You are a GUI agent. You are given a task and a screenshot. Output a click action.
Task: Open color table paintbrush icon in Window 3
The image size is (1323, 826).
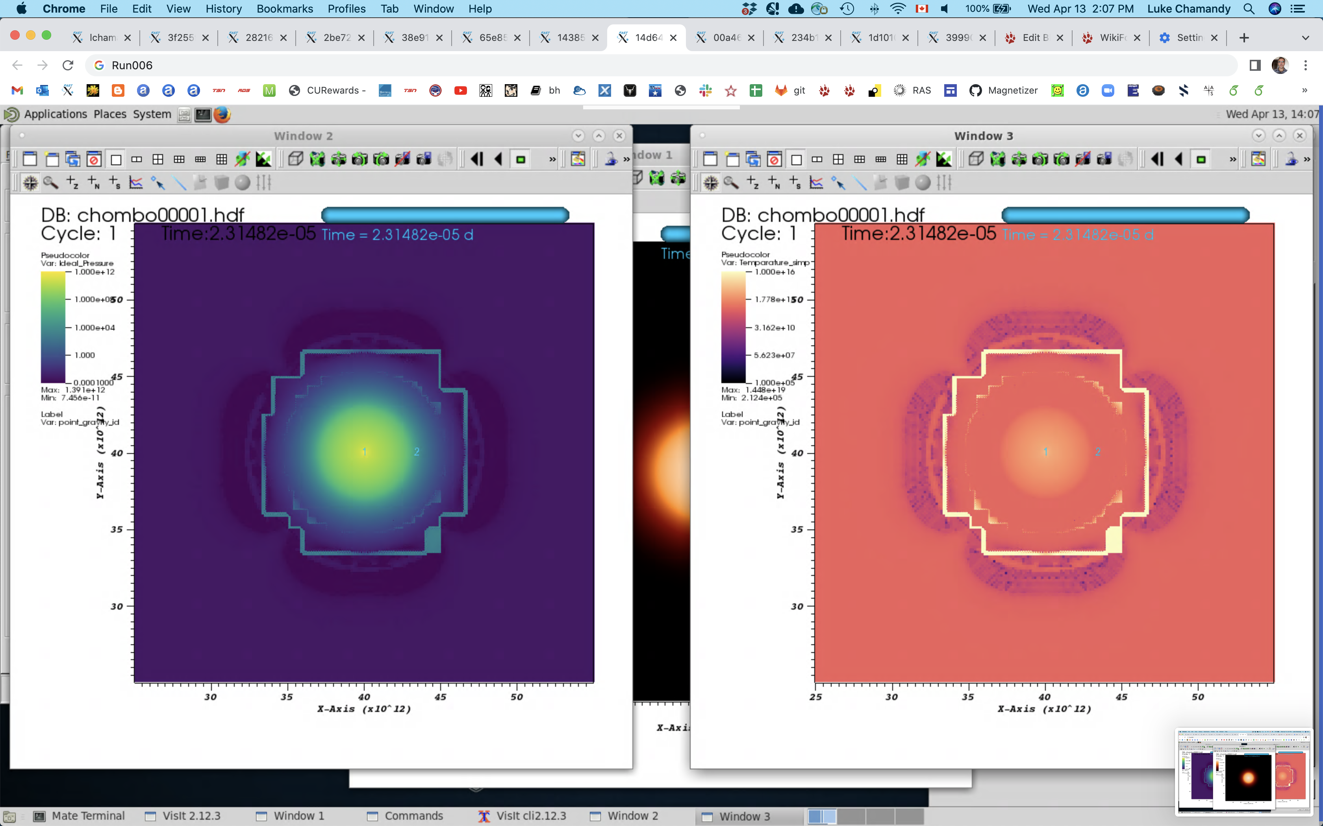pyautogui.click(x=1258, y=159)
